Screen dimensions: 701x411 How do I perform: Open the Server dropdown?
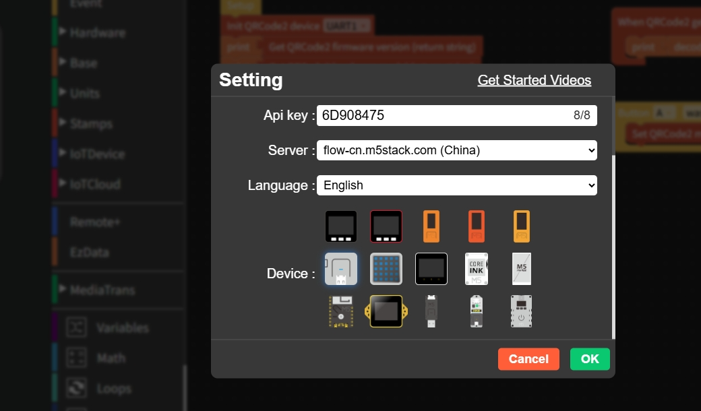[x=456, y=150]
